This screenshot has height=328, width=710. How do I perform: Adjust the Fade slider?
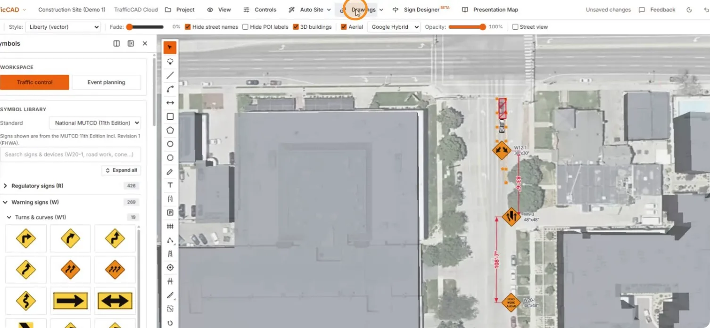[x=144, y=27]
